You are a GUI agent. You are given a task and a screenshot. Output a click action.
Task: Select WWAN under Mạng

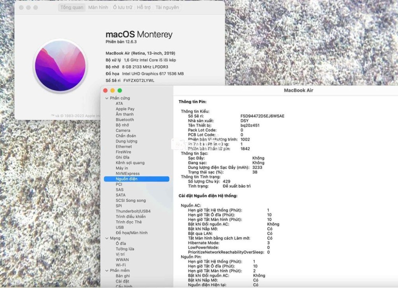pos(122,260)
